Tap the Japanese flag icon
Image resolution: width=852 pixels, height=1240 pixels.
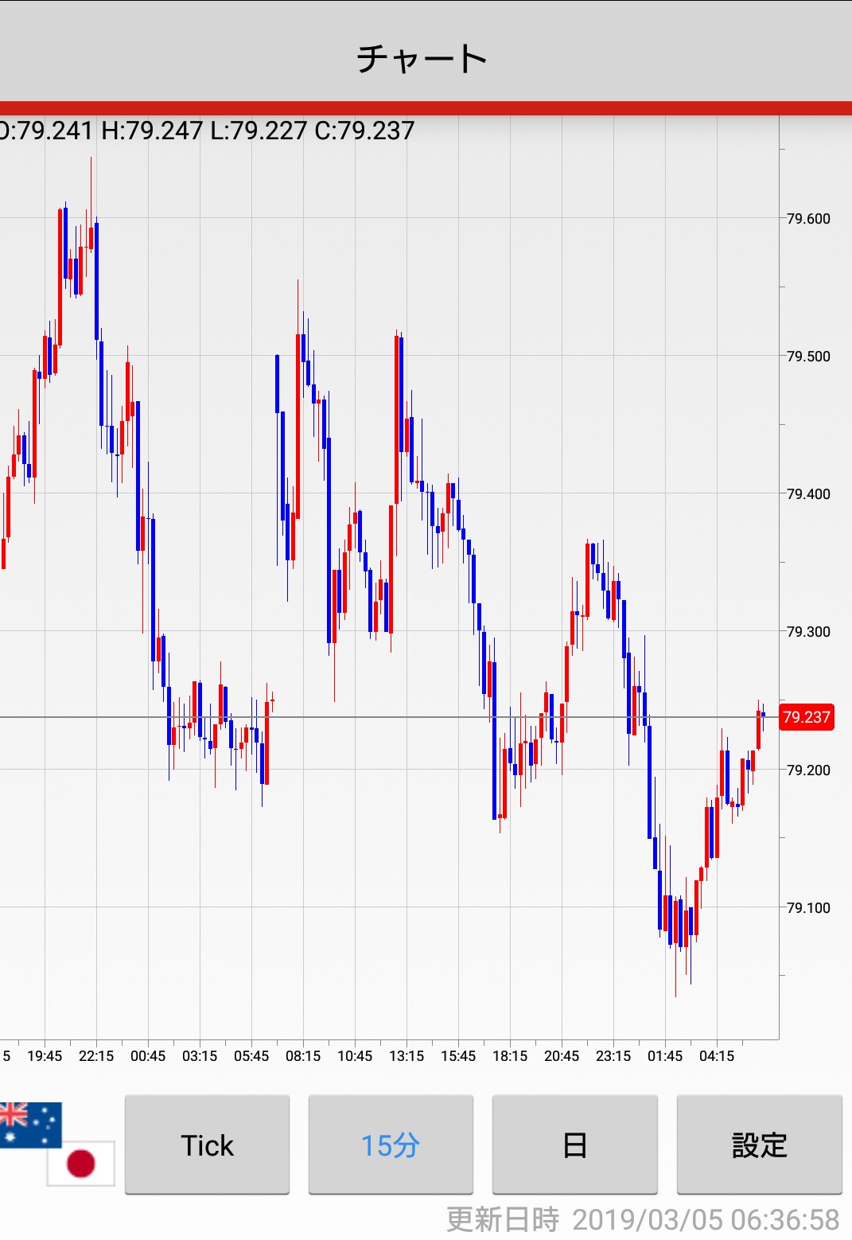coord(81,1163)
